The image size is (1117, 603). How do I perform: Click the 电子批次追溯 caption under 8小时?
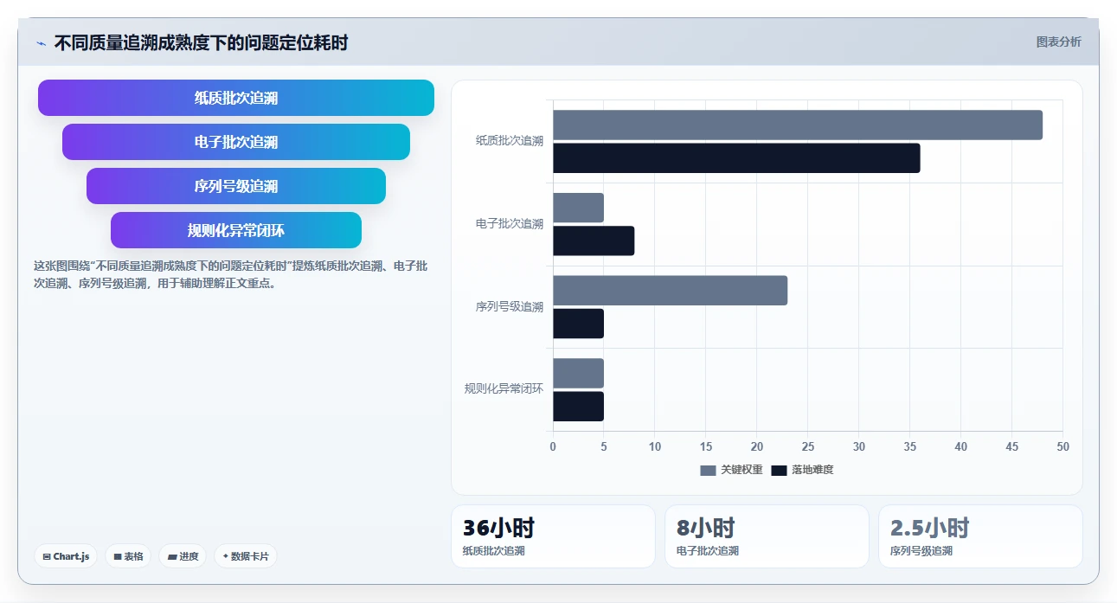point(708,551)
